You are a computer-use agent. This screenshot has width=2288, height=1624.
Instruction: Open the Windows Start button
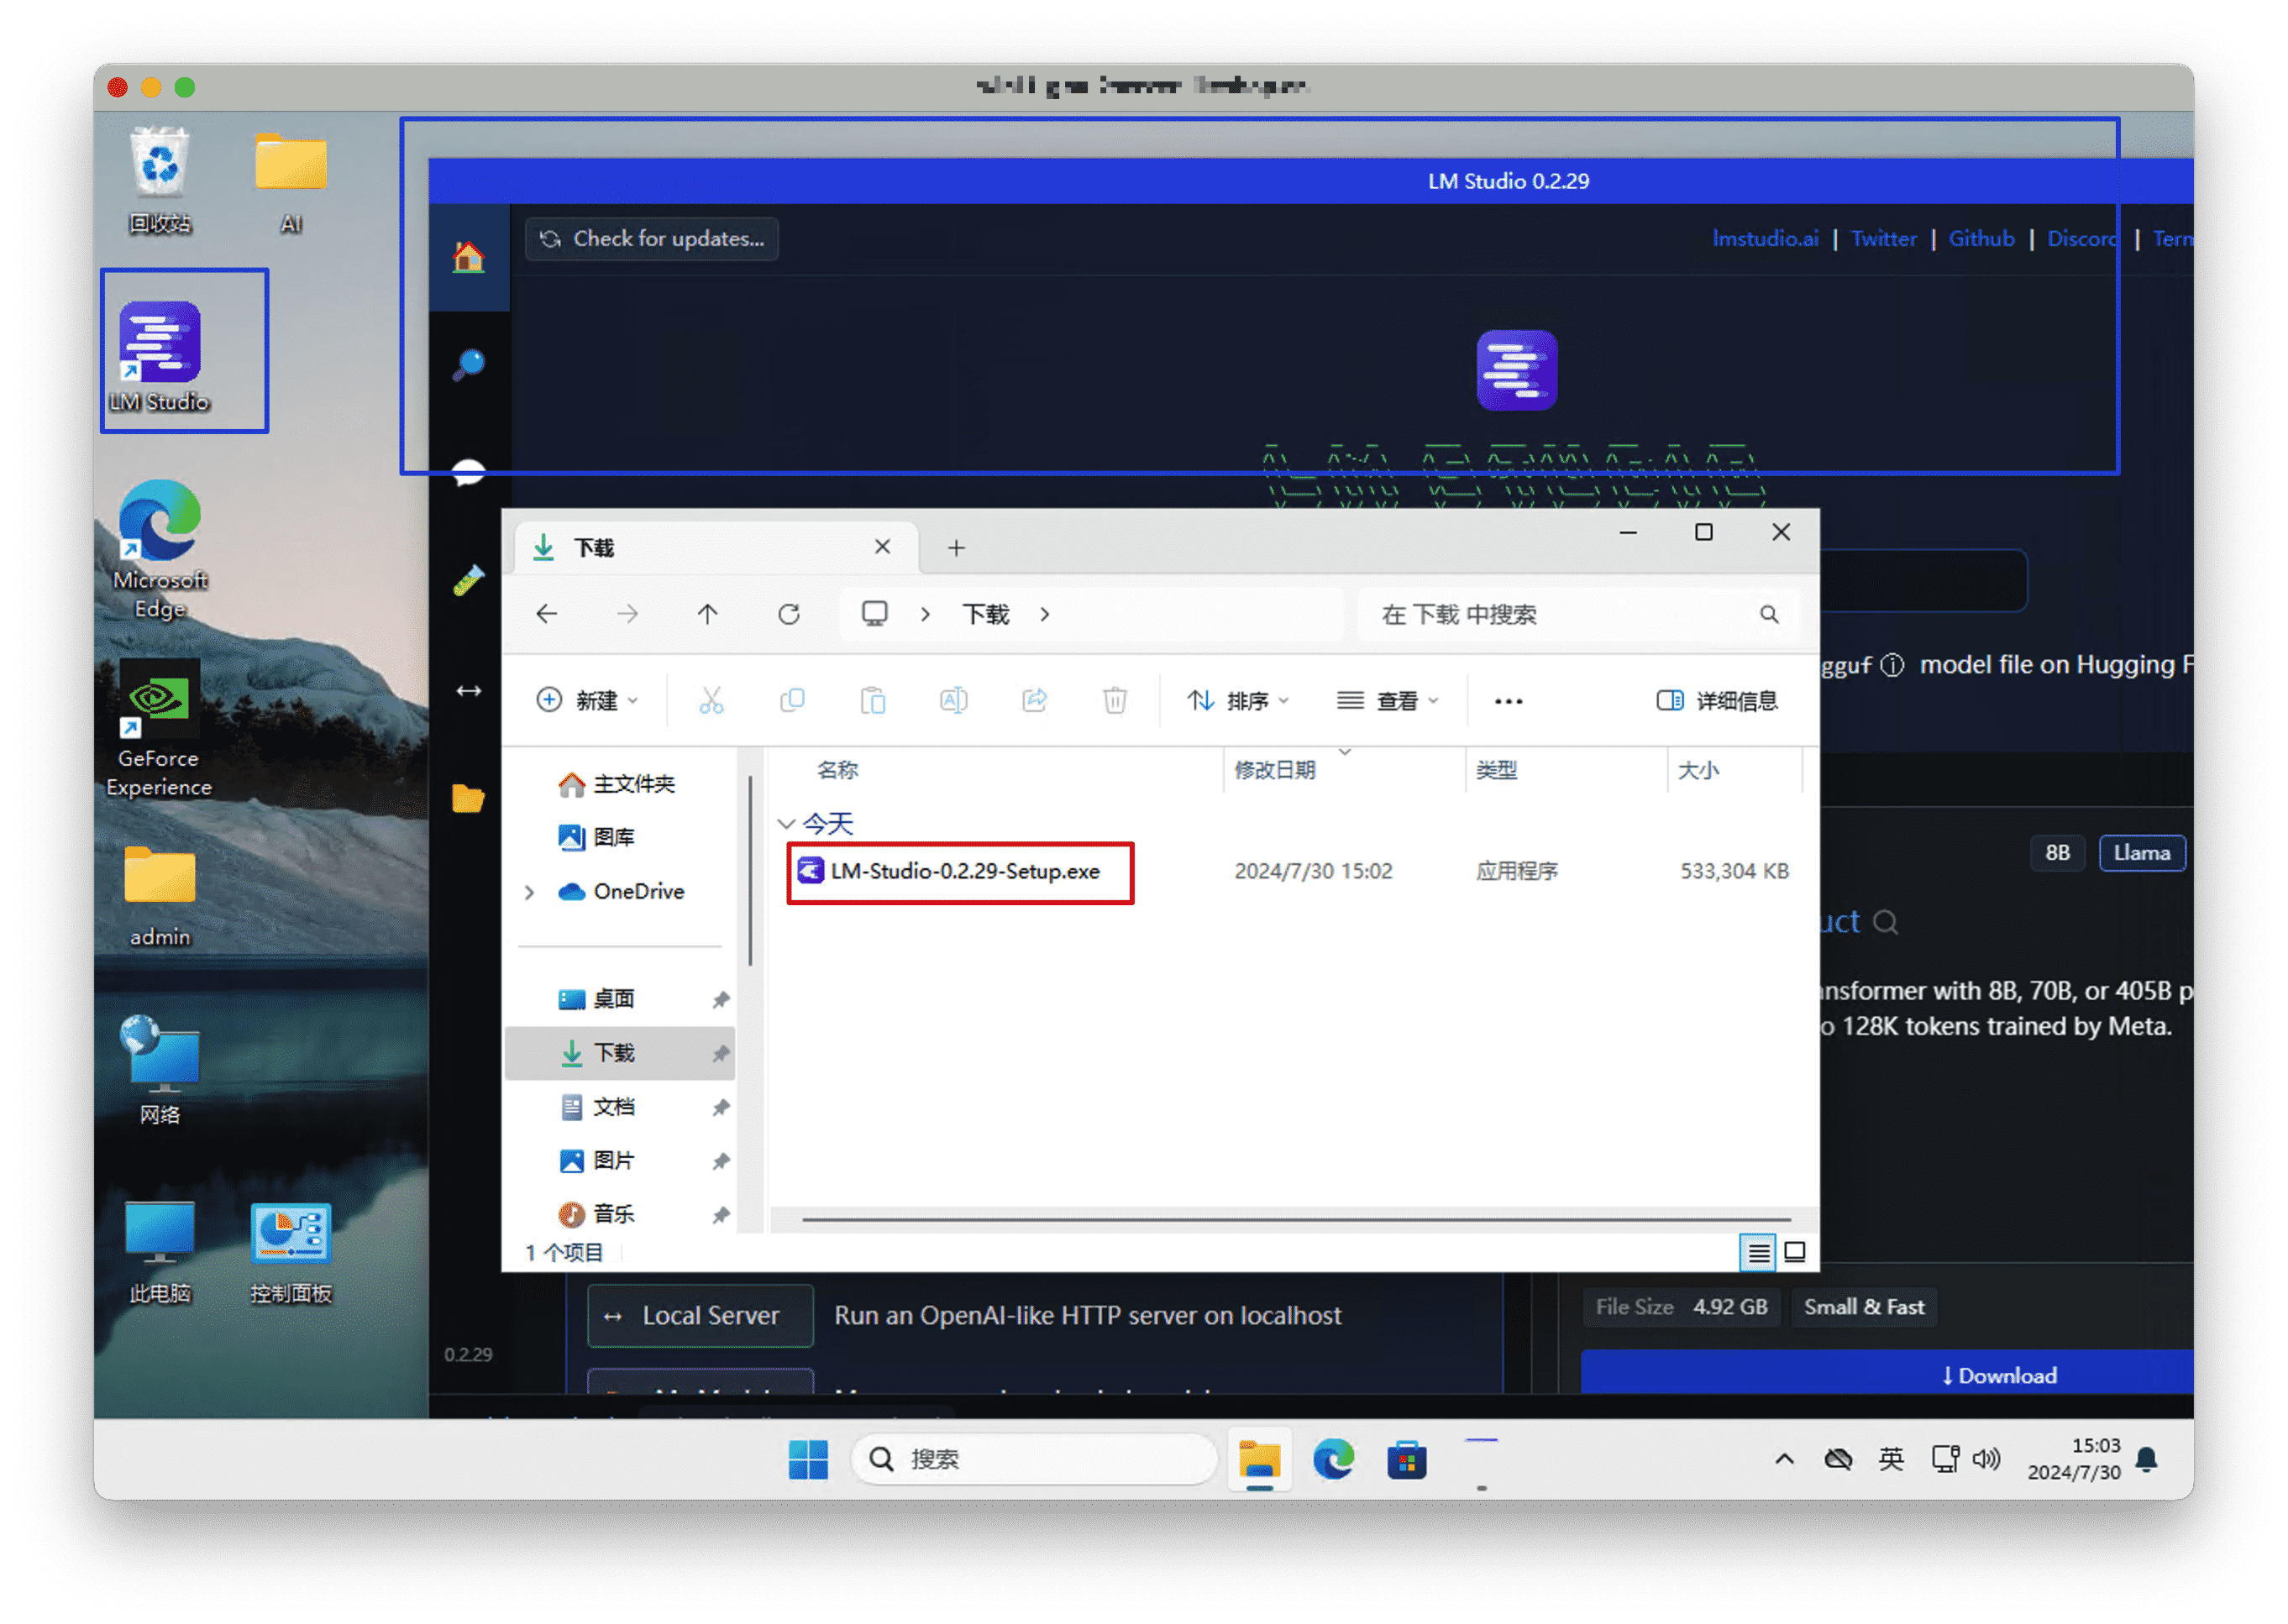(x=808, y=1459)
